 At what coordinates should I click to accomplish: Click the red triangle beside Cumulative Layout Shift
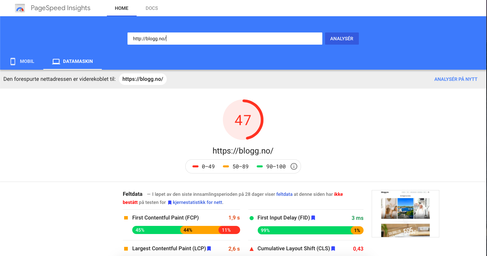click(251, 249)
